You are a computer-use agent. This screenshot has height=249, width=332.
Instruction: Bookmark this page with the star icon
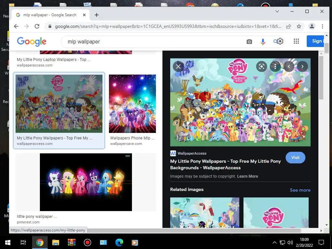(299, 26)
